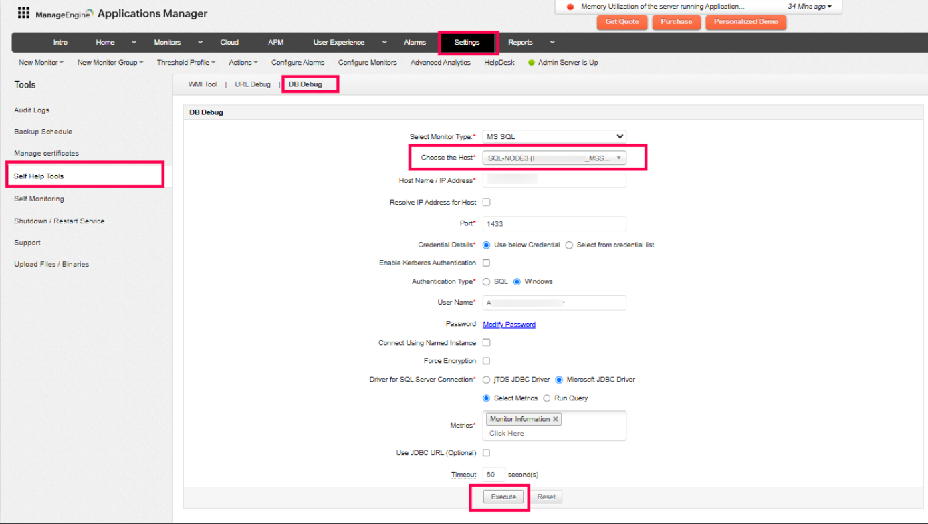This screenshot has height=524, width=928.
Task: Click the Timeout label link
Action: [463, 475]
